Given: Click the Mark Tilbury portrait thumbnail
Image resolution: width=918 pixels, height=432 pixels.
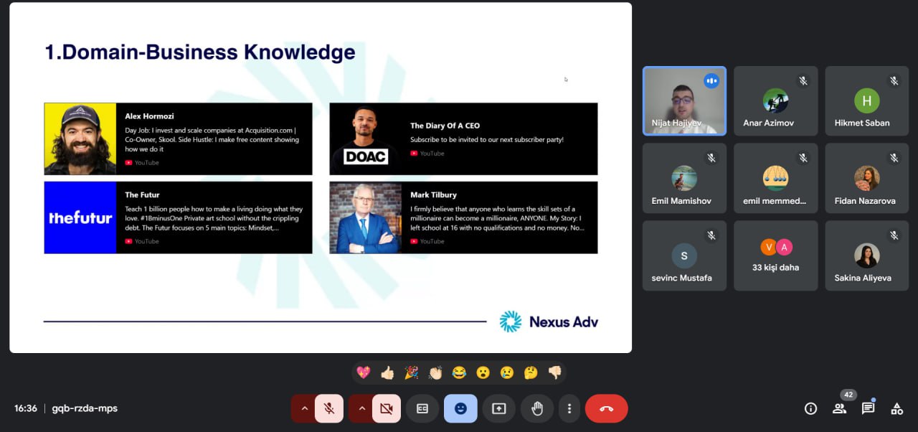Looking at the screenshot, I should (x=366, y=217).
